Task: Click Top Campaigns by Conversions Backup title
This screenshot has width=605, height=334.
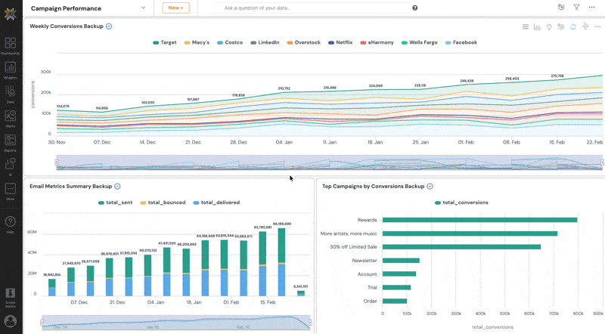Action: [x=373, y=187]
